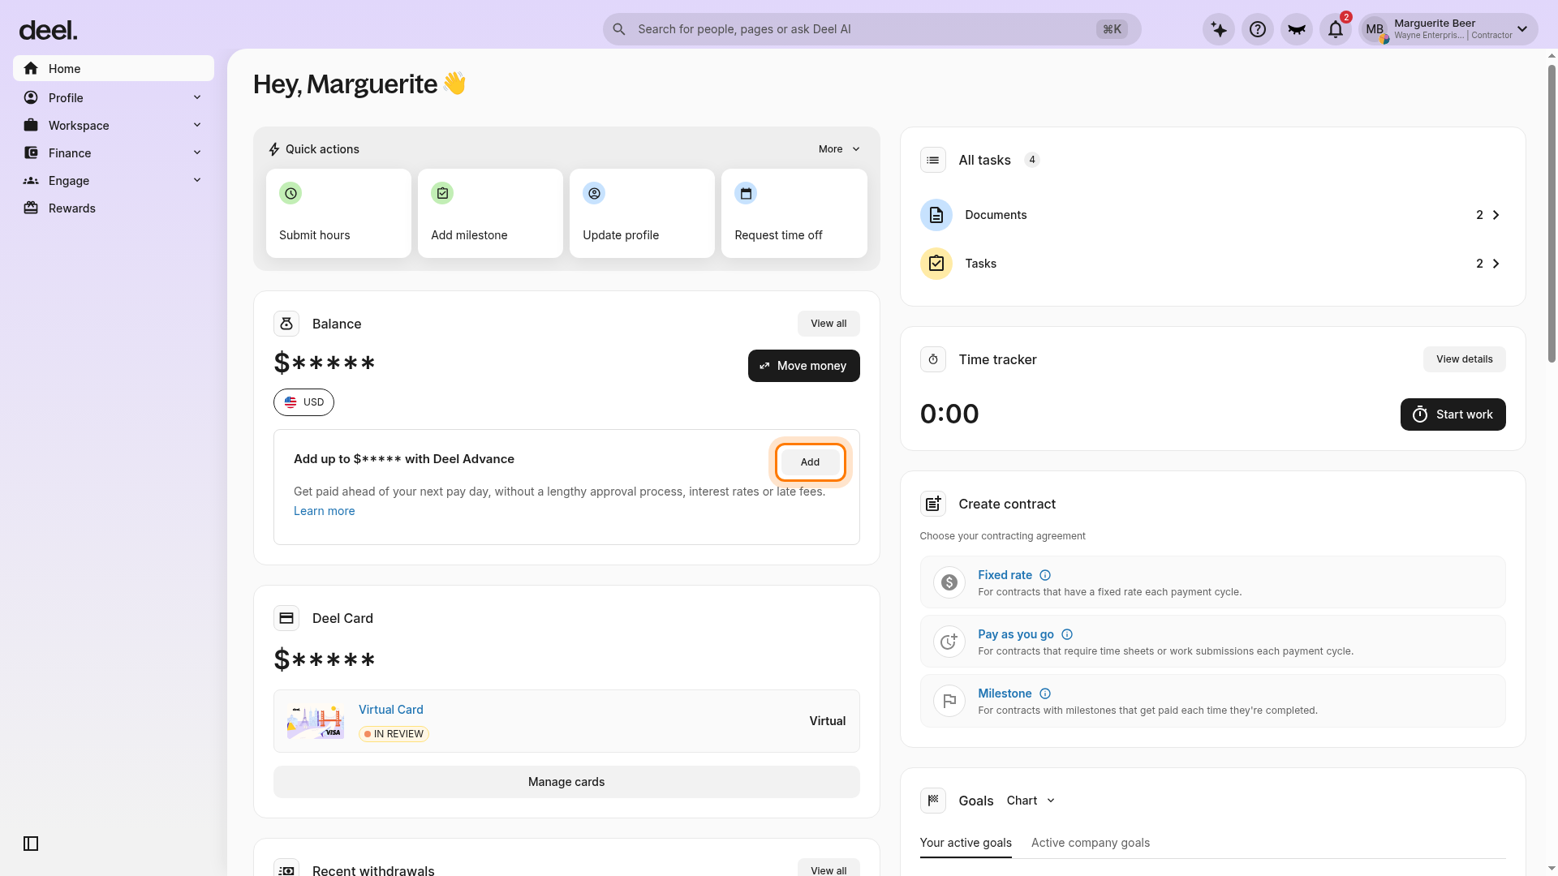Viewport: 1558px width, 876px height.
Task: Click the Hey, Marguerite heading
Action: pyautogui.click(x=359, y=84)
